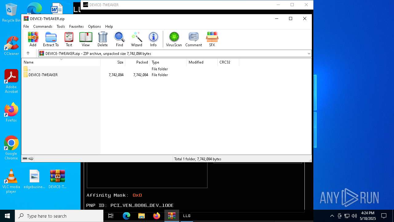This screenshot has width=394, height=222.
Task: Open Microsoft Edge from taskbar
Action: (127, 216)
